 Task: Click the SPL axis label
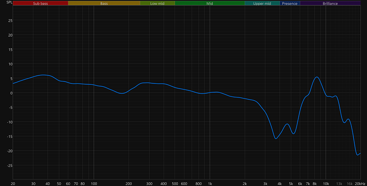[9, 2]
